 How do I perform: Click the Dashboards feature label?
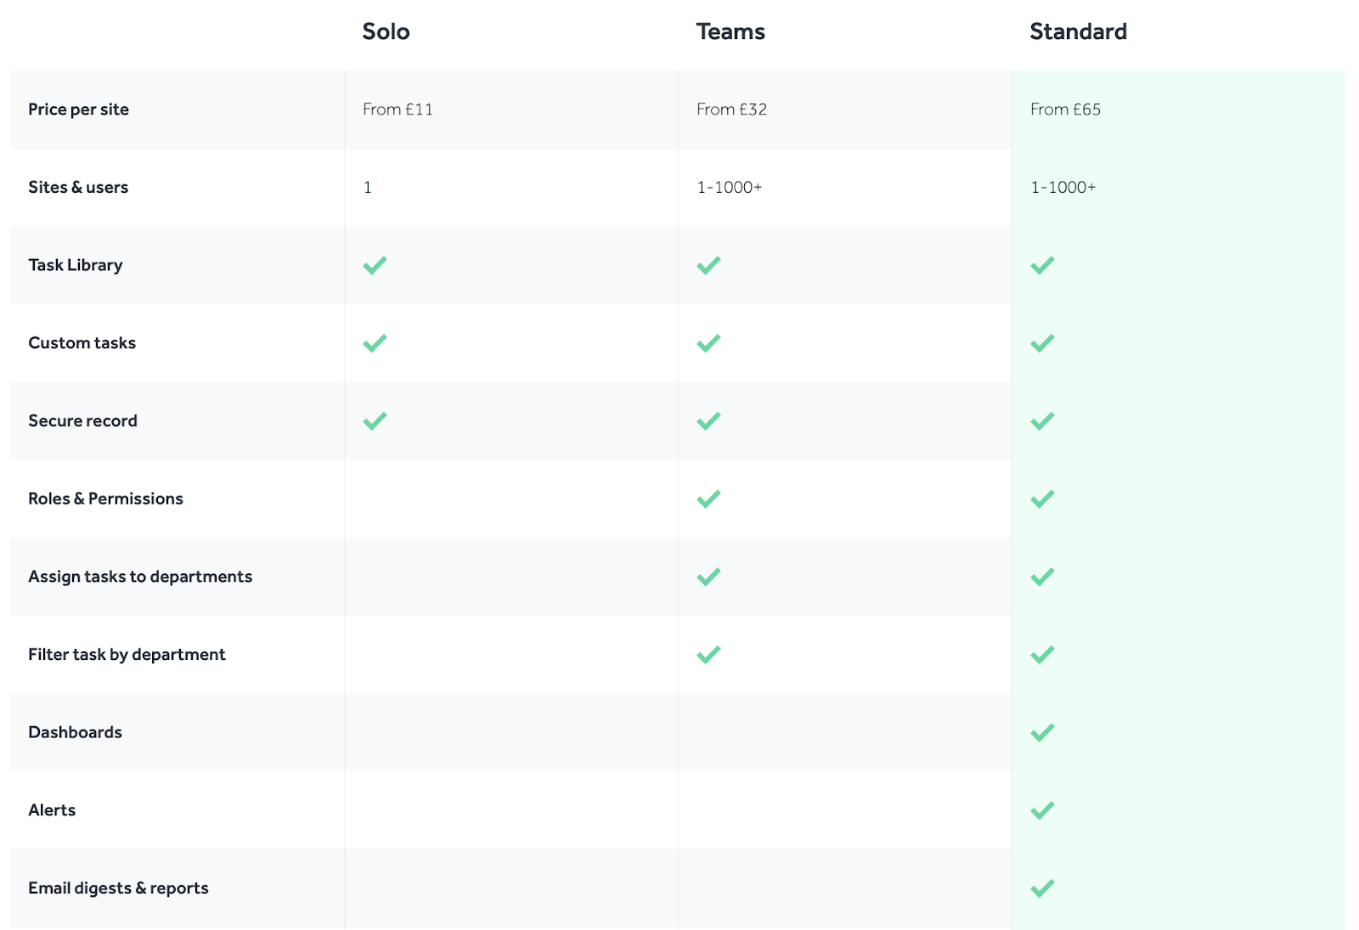[x=75, y=732]
